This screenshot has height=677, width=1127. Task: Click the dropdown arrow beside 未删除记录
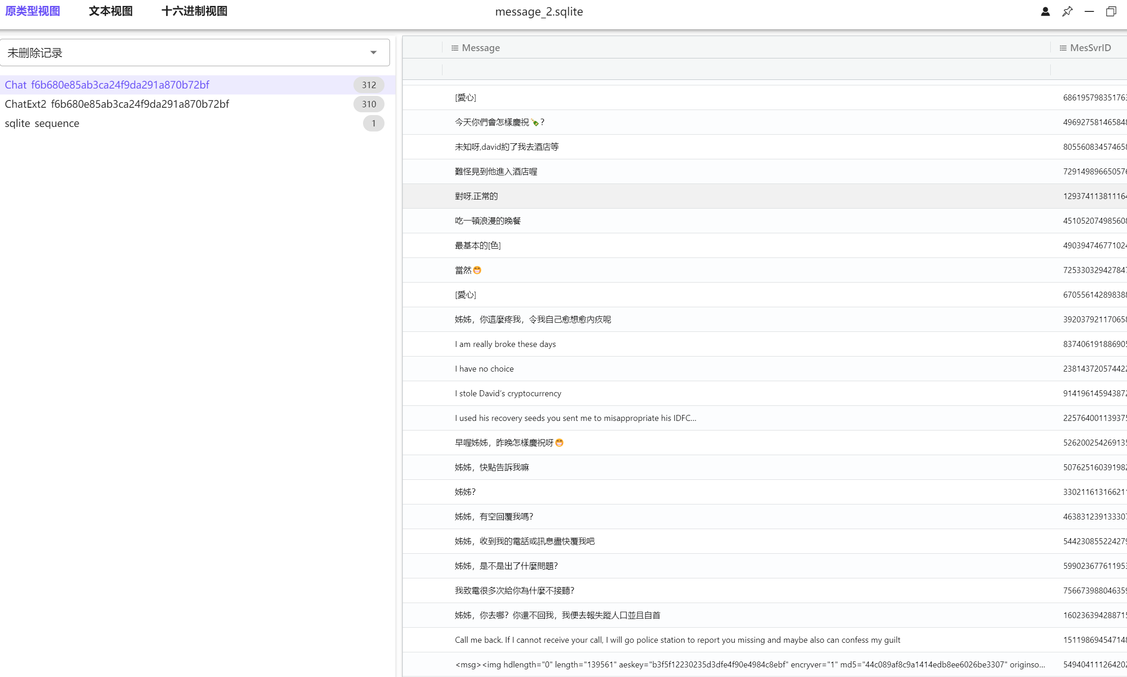tap(373, 52)
